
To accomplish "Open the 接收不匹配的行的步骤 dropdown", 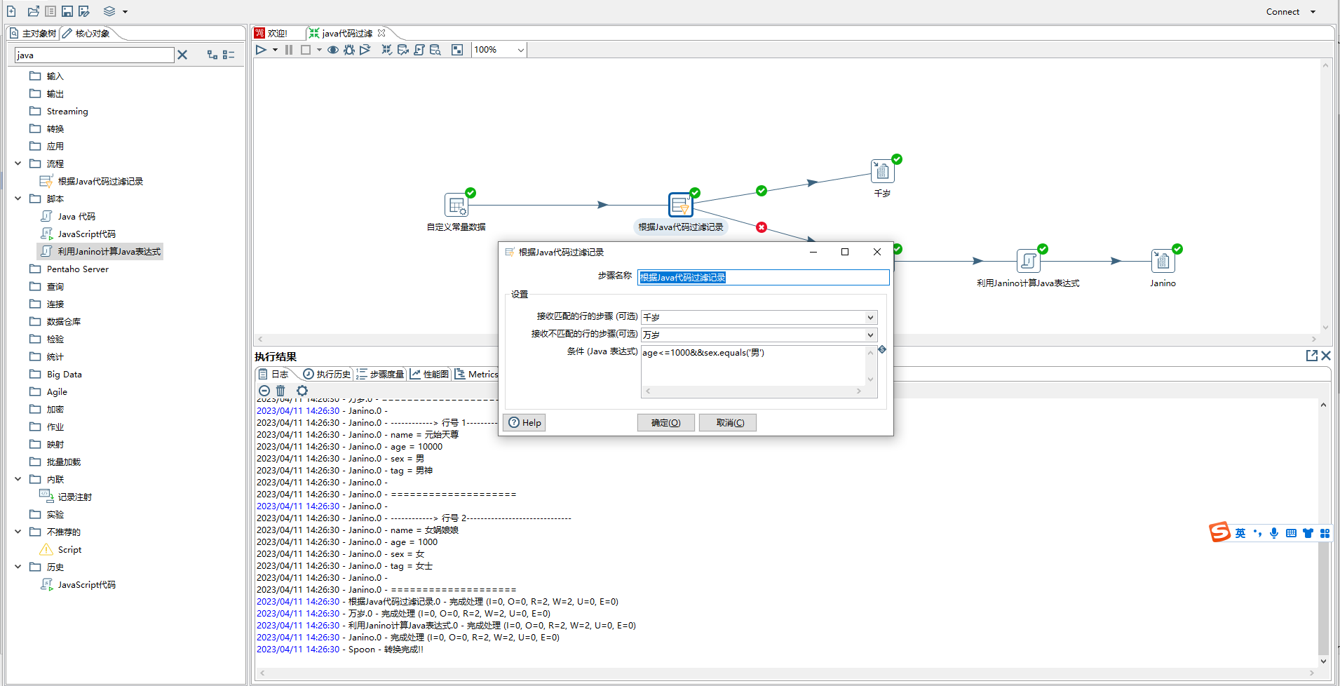I will point(870,335).
